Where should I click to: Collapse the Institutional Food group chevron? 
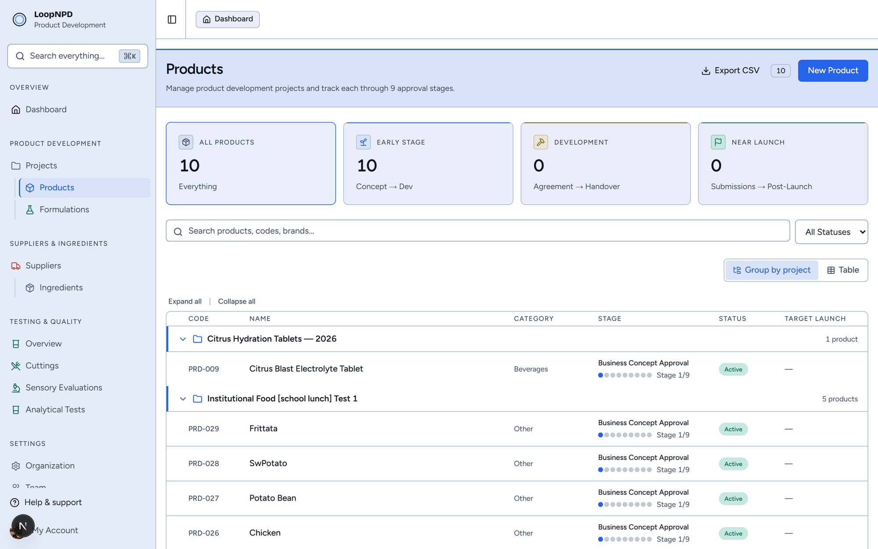click(x=183, y=399)
